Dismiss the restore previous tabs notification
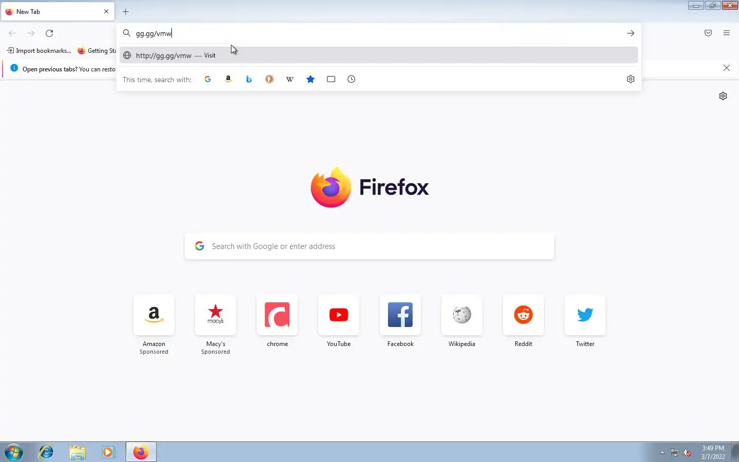739x462 pixels. 727,68
